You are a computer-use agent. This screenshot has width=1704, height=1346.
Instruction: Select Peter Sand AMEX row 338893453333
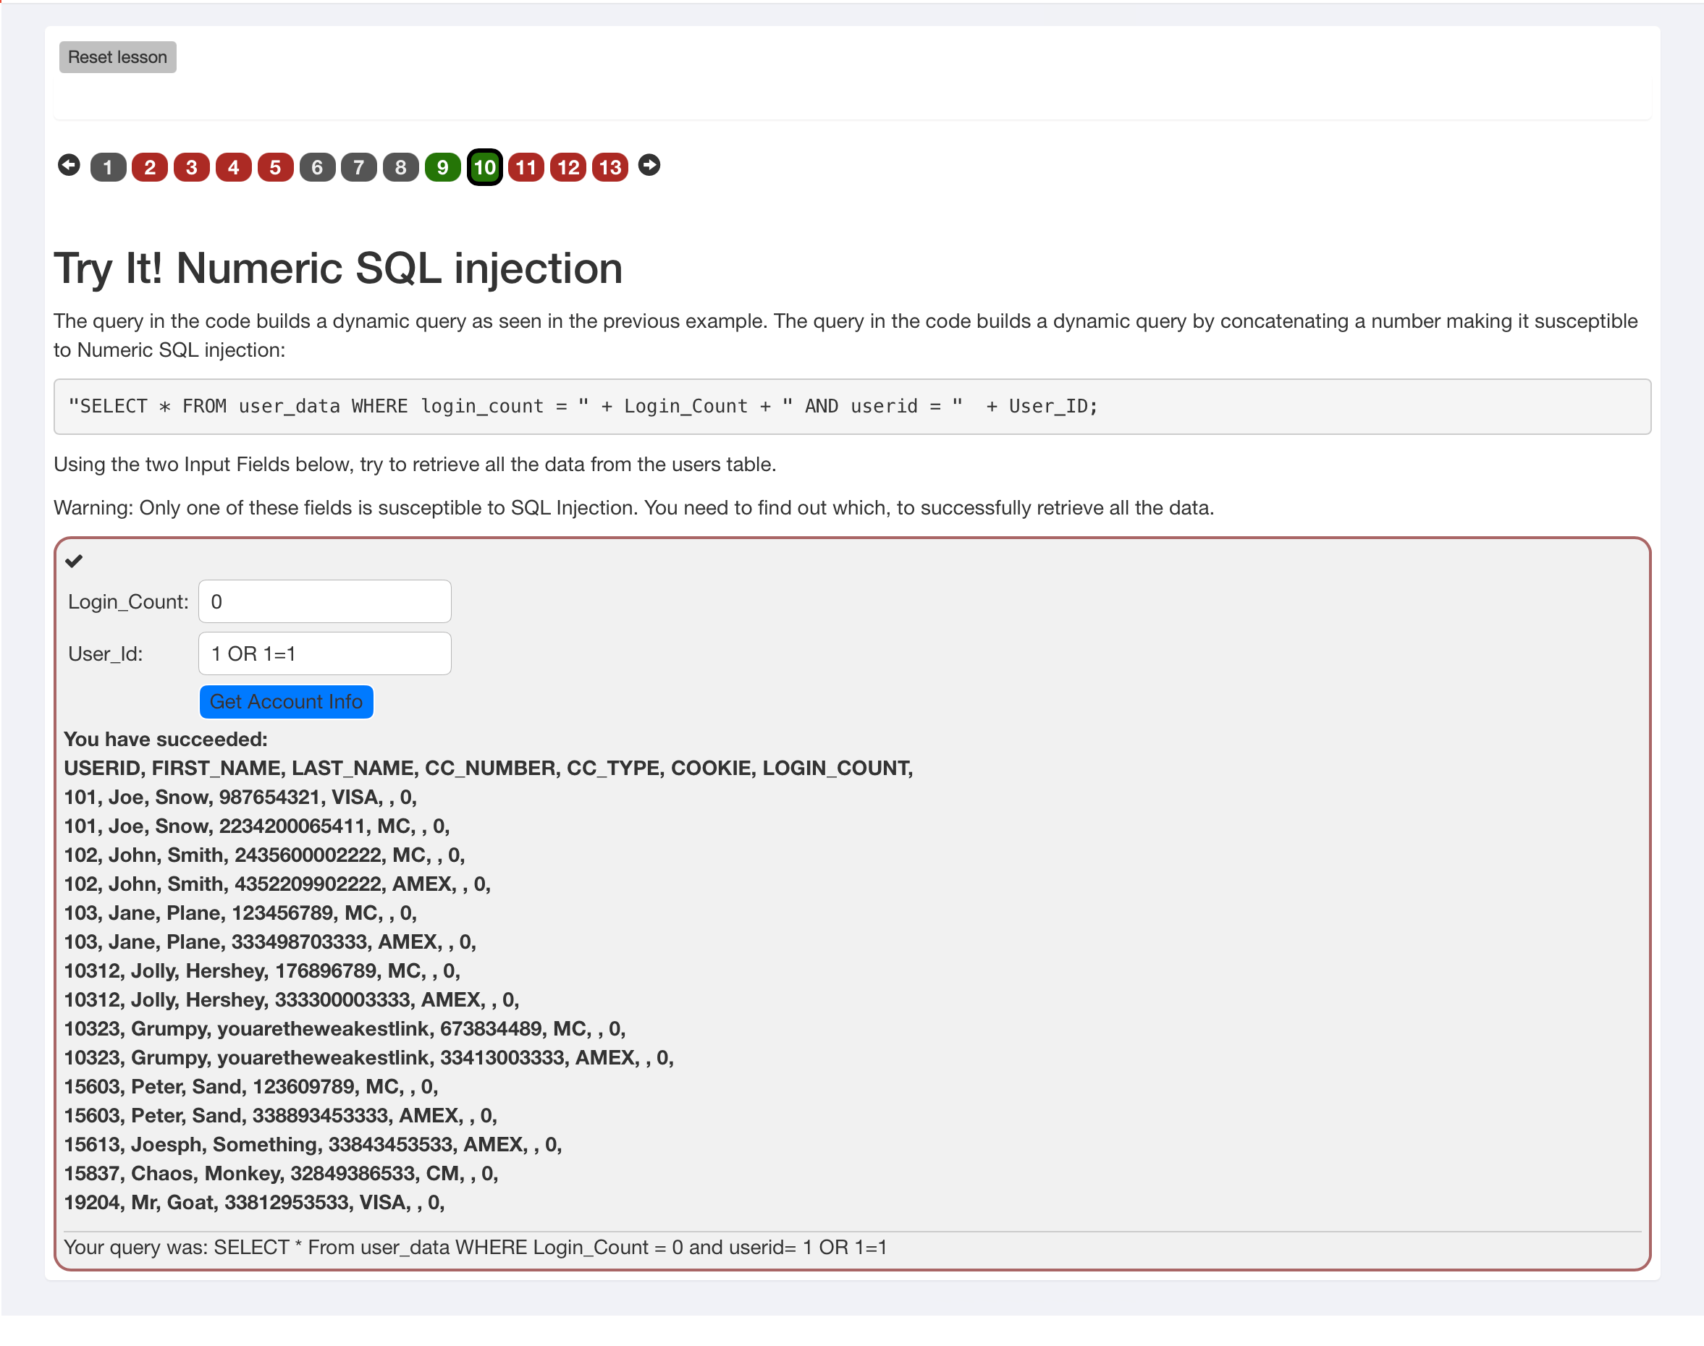click(x=281, y=1116)
